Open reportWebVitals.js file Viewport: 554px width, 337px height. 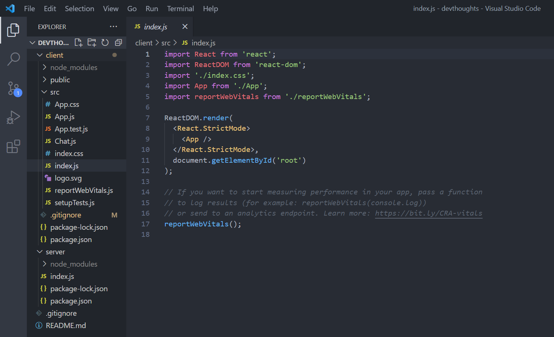pyautogui.click(x=77, y=190)
